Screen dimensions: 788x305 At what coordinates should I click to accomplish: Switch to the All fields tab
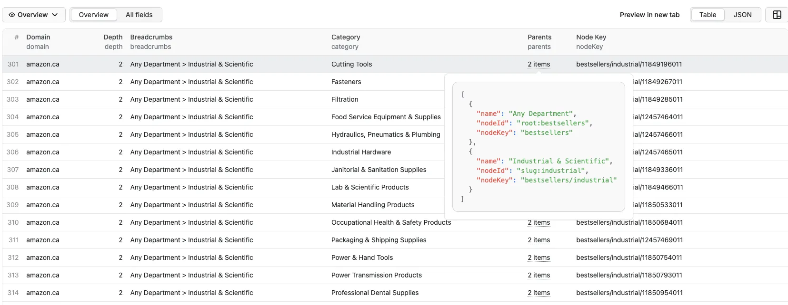139,15
